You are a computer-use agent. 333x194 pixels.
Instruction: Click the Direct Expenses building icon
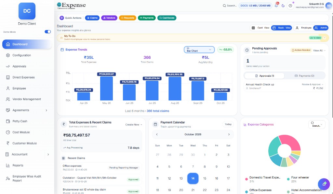(8, 77)
